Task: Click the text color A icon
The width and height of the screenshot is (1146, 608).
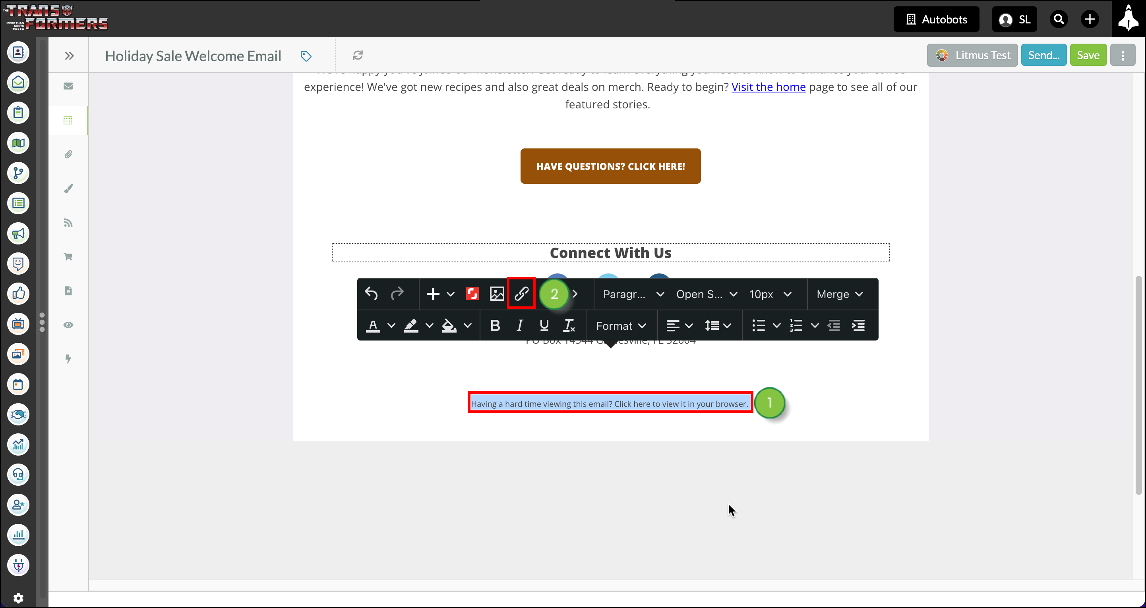Action: (x=373, y=326)
